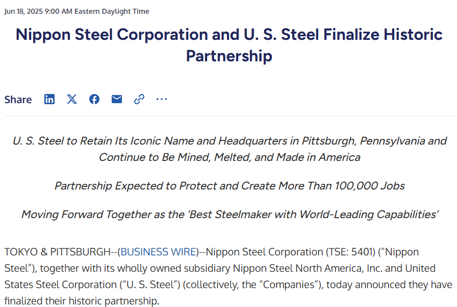Click the Jun 18, 2025 timestamp
Image resolution: width=457 pixels, height=307 pixels.
click(x=77, y=11)
